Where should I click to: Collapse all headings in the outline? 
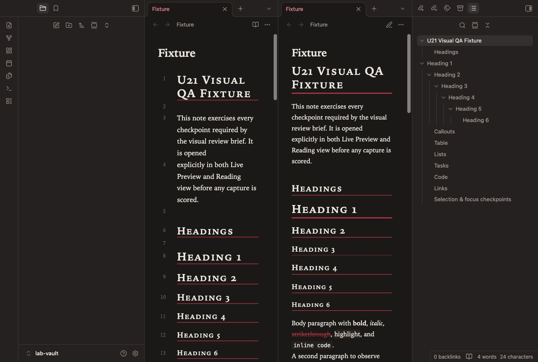[488, 25]
